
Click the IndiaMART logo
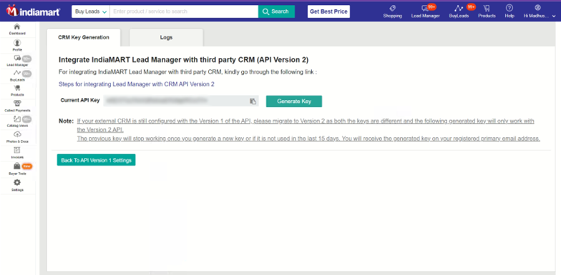point(33,11)
